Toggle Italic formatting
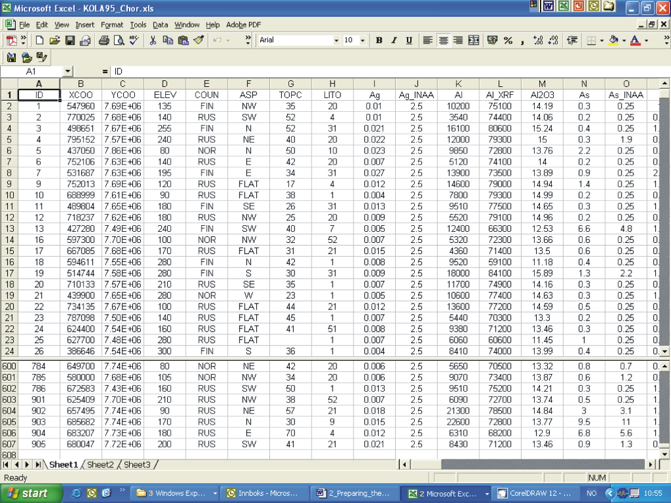 (394, 40)
